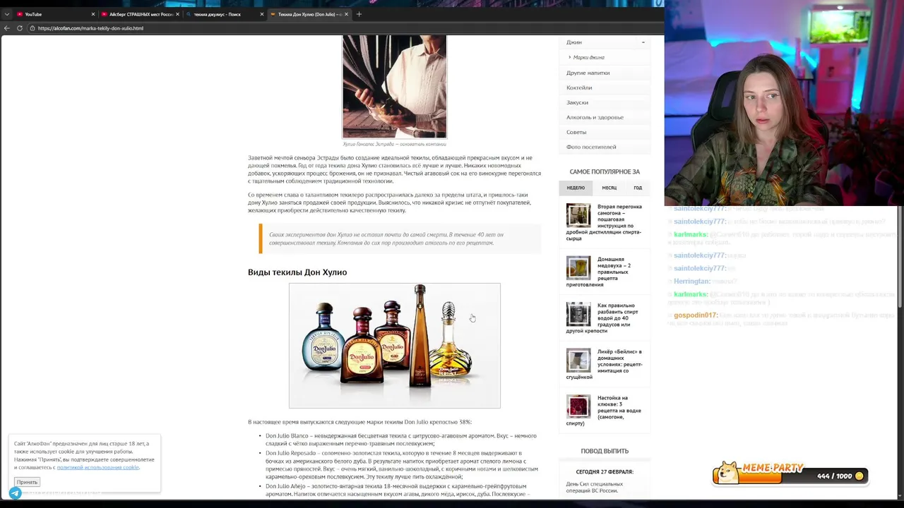Open Ликёр Бейлис article thumbnail

coord(578,360)
